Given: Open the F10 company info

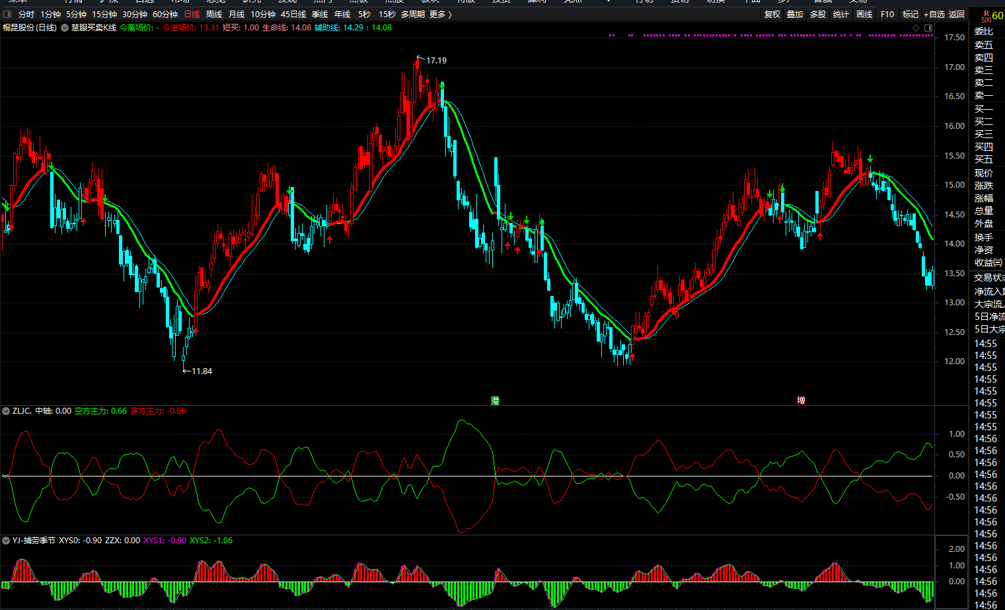Looking at the screenshot, I should point(887,15).
